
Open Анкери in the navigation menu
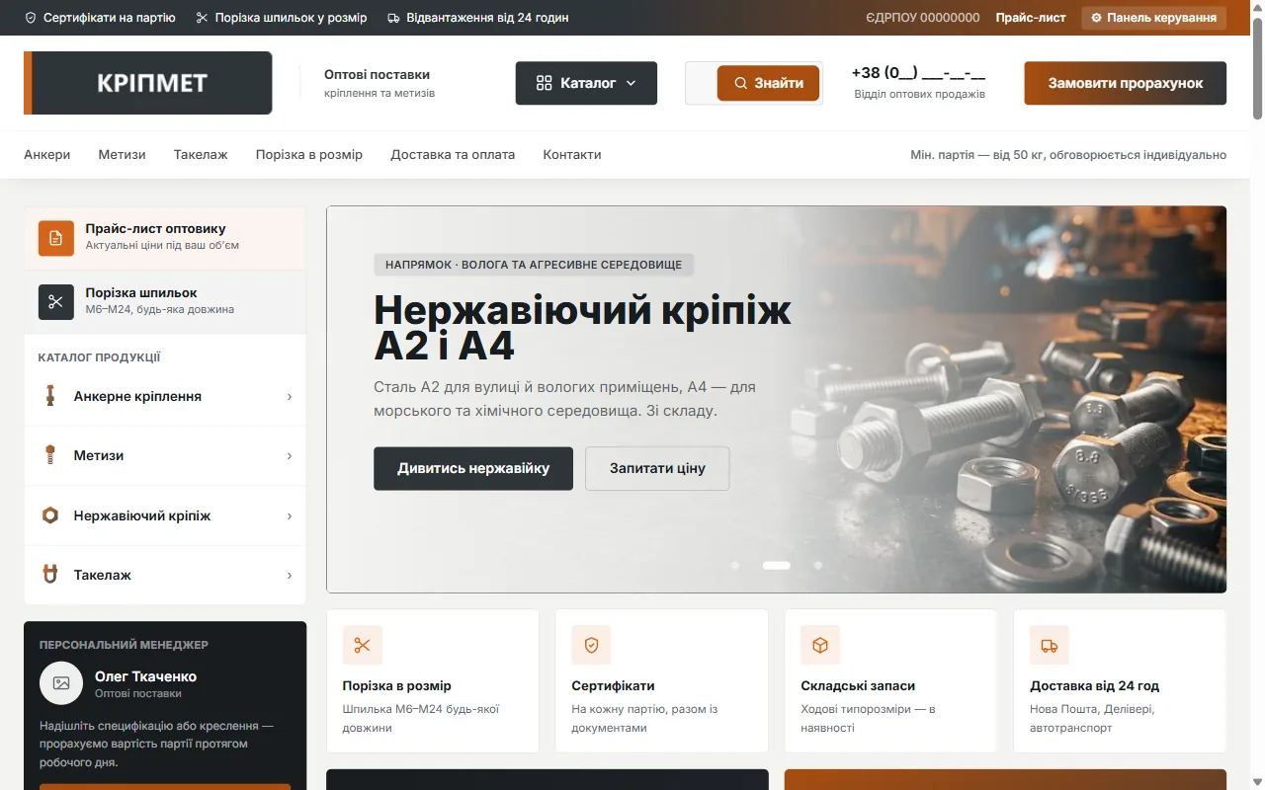(x=47, y=154)
